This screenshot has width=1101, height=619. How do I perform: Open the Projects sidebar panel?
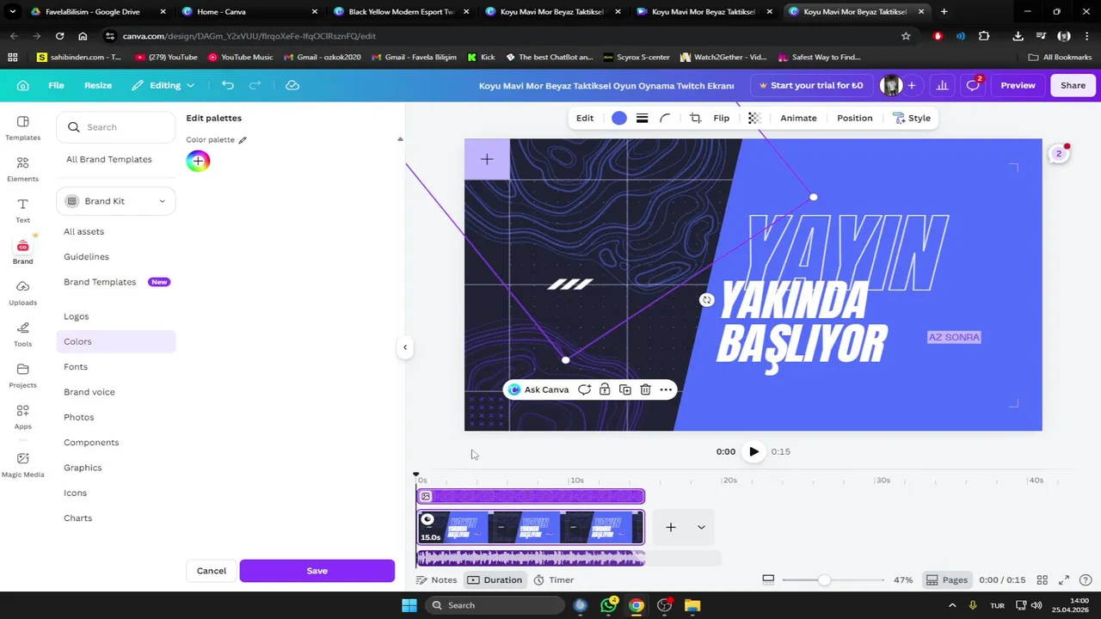tap(22, 375)
